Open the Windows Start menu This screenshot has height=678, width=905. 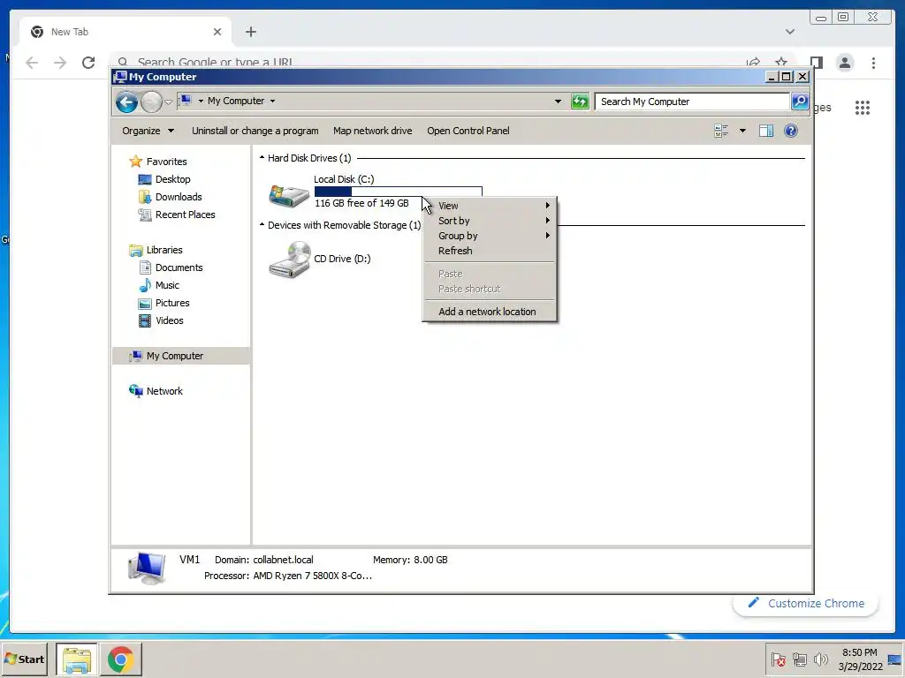click(24, 659)
